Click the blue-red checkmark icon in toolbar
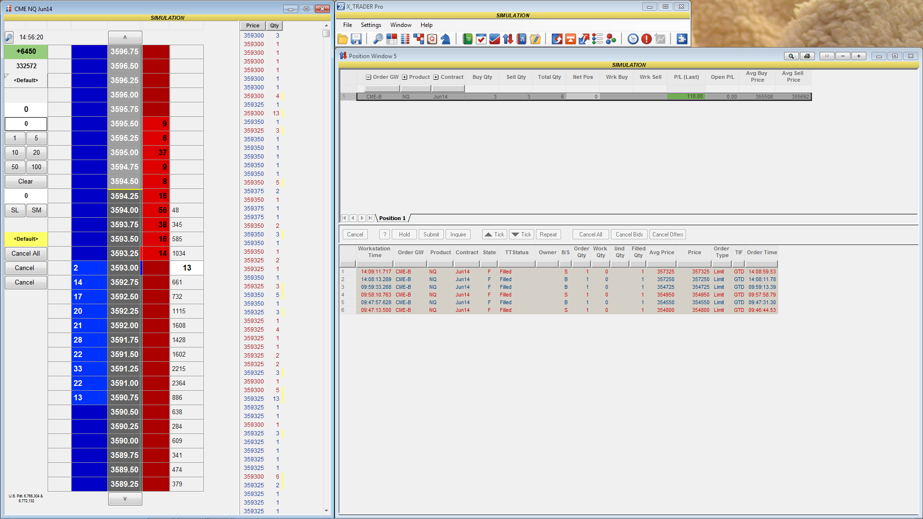 click(x=494, y=39)
